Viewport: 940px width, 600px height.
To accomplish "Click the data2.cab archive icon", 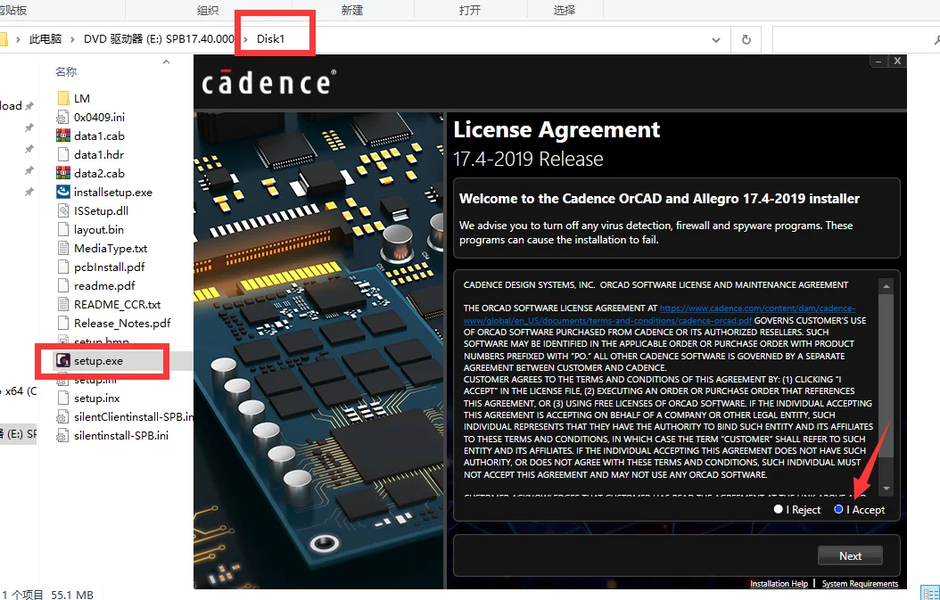I will click(x=63, y=173).
